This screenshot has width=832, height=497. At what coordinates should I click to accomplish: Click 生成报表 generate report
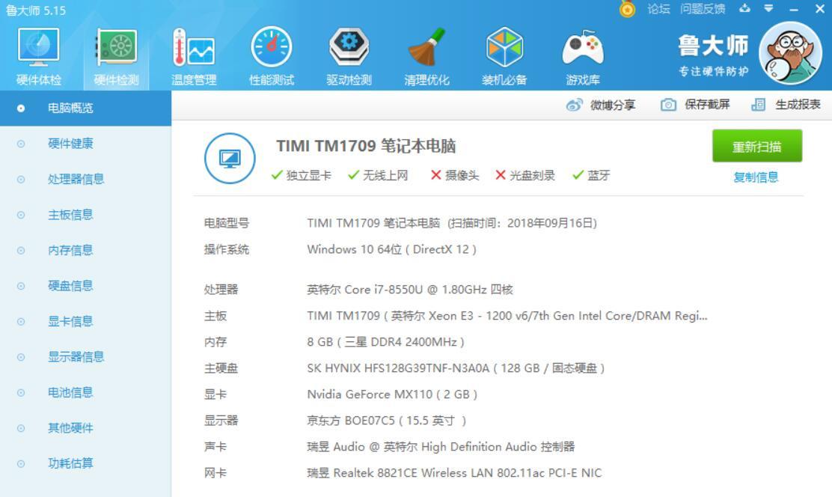[786, 105]
